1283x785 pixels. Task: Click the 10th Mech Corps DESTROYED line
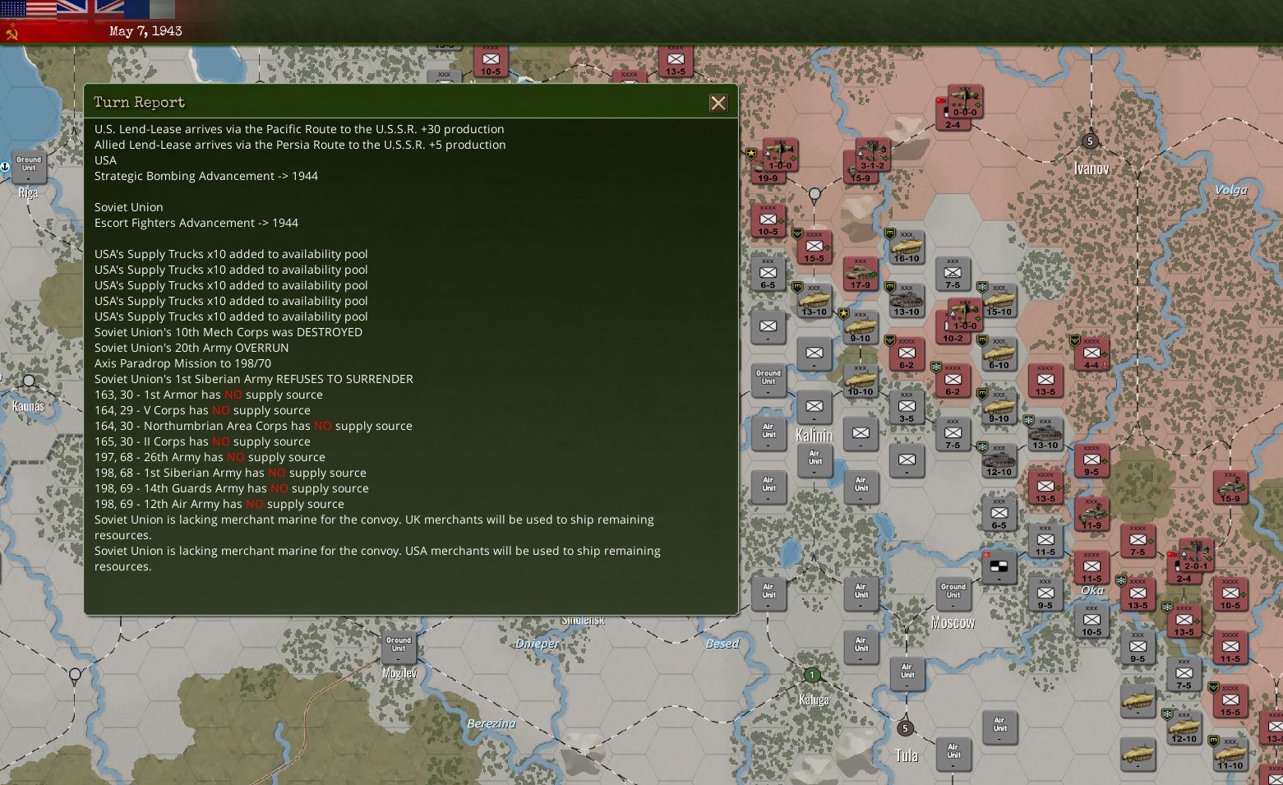(x=228, y=332)
